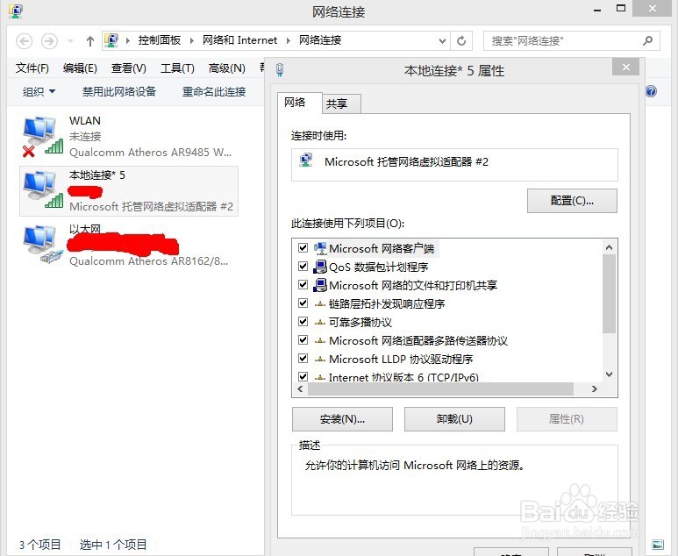
Task: Expand the 控制面板 breadcrumb arrow
Action: (192, 40)
